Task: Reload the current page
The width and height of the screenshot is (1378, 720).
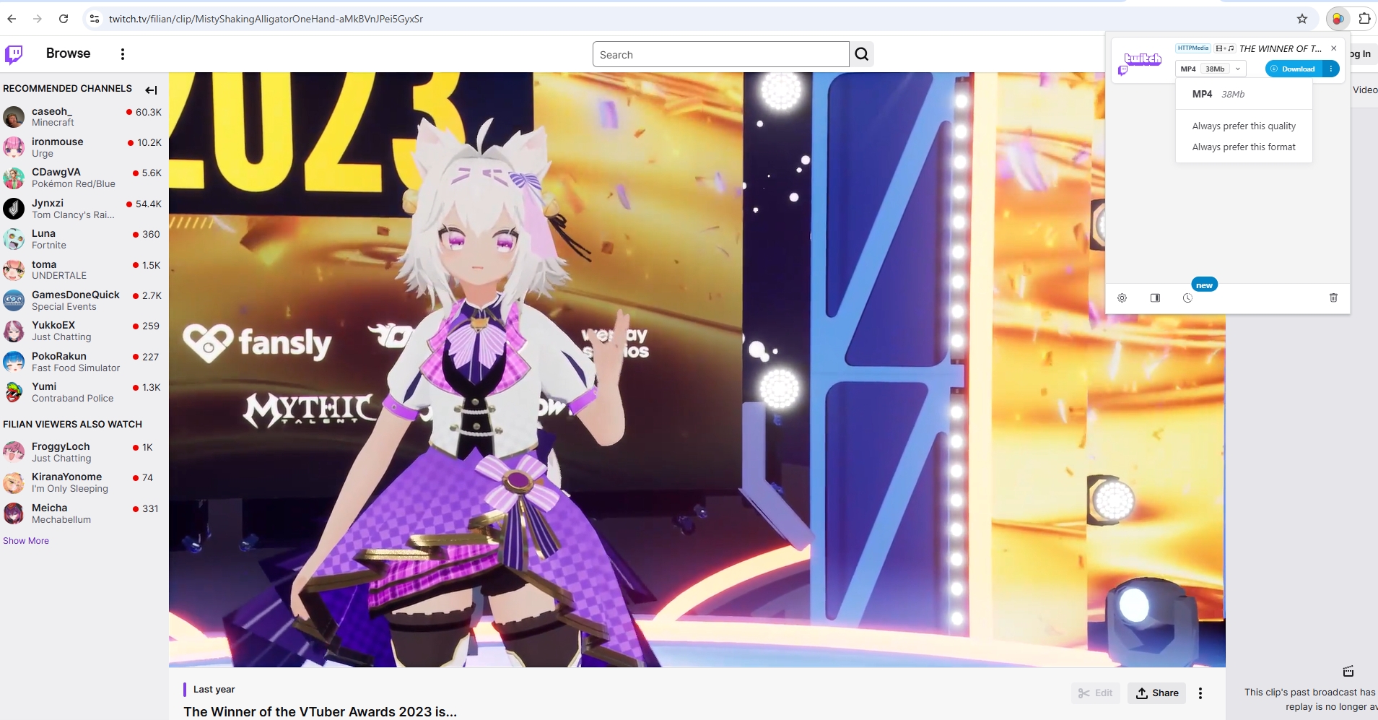Action: [x=64, y=19]
